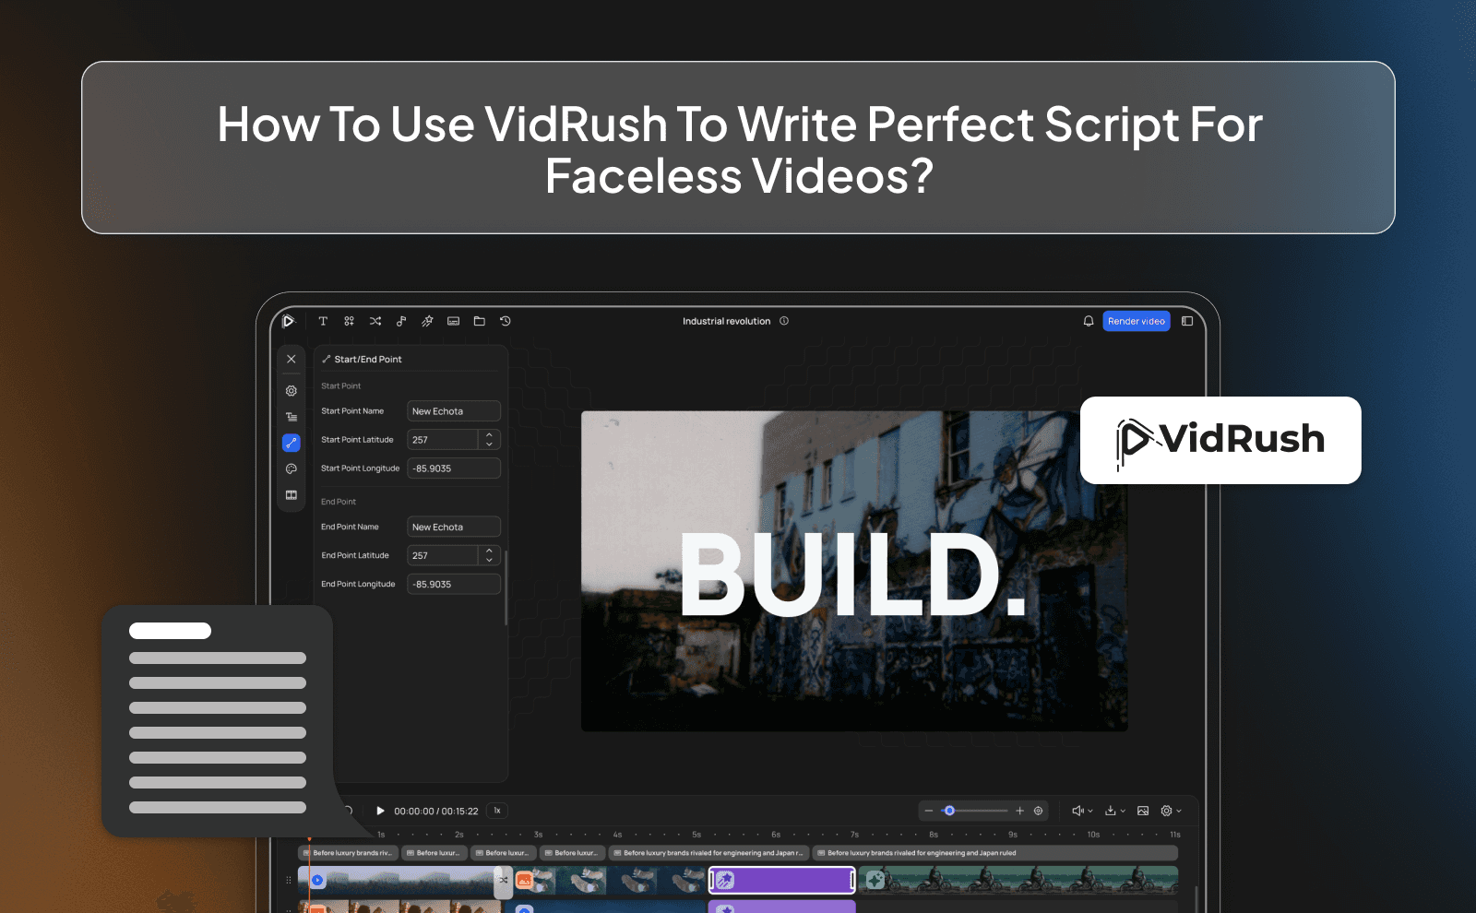
Task: Increase End Point Latitude with up arrow
Action: tap(490, 550)
